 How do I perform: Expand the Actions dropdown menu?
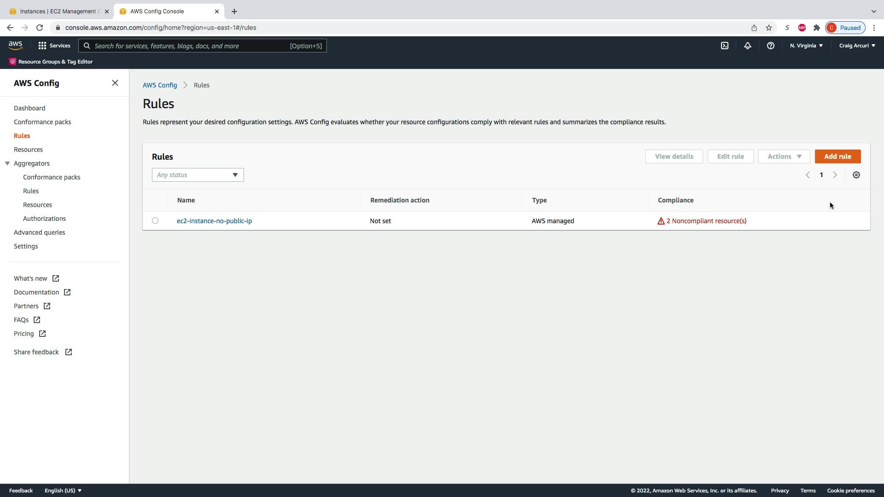784,156
